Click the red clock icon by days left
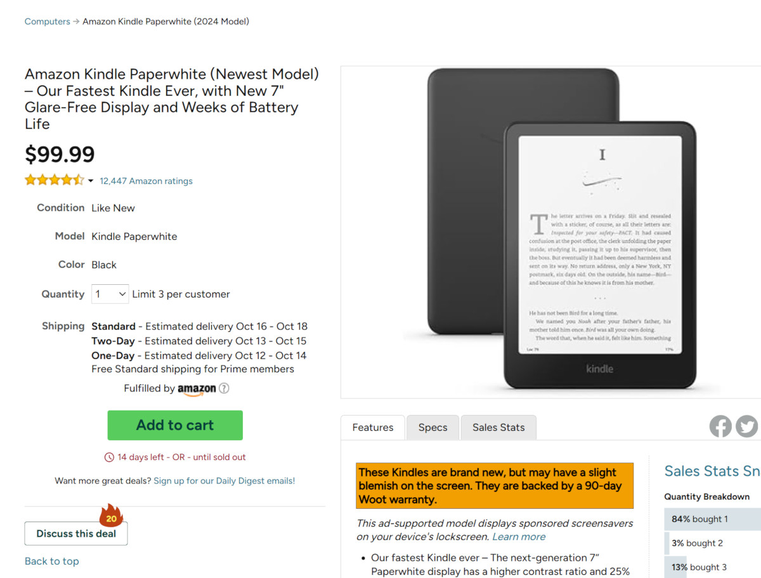This screenshot has height=578, width=761. pyautogui.click(x=109, y=457)
